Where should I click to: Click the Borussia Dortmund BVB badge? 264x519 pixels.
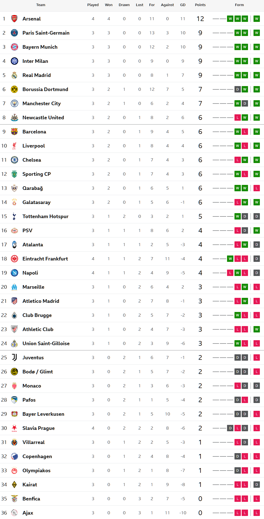14,89
